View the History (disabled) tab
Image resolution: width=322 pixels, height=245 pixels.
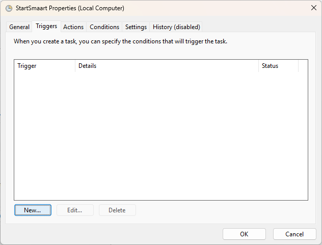176,27
